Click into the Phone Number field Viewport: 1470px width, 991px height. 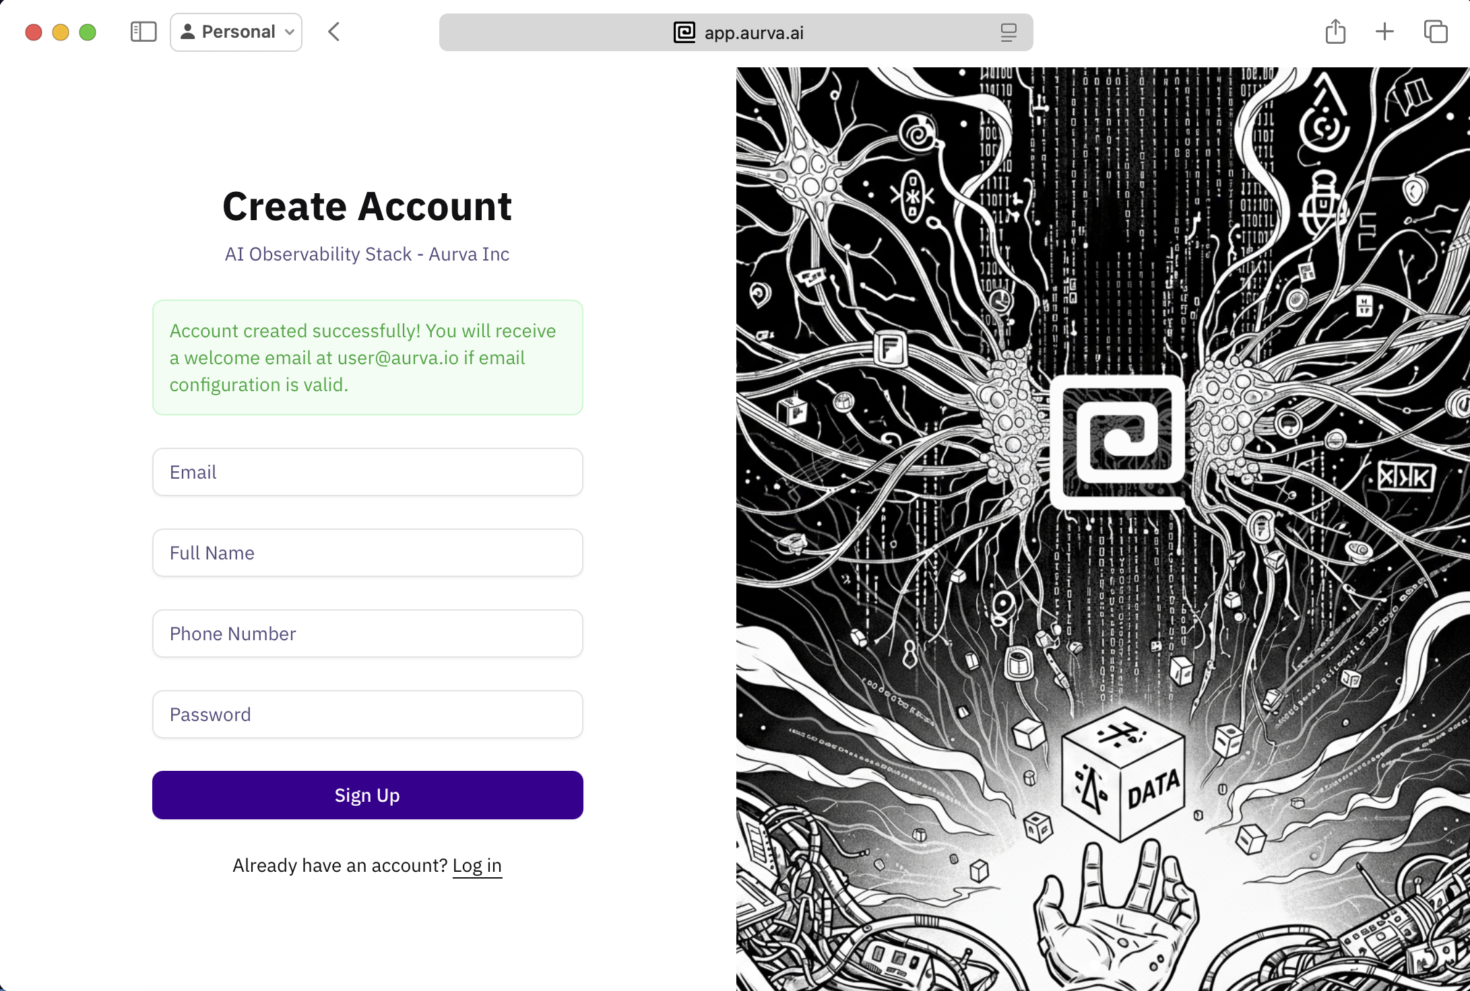(367, 634)
